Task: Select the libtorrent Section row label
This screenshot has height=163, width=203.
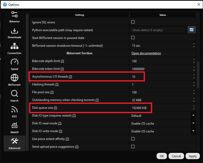Action: pyautogui.click(x=79, y=53)
